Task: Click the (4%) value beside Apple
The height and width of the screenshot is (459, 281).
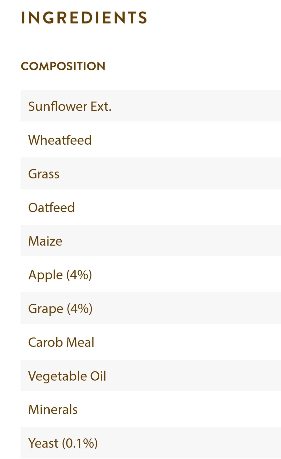Action: (79, 275)
